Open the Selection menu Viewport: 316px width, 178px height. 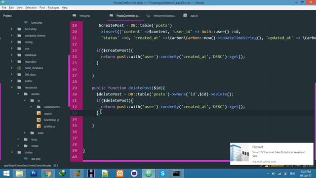point(31,8)
